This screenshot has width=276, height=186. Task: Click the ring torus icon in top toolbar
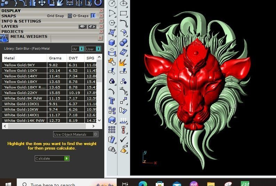98,3
